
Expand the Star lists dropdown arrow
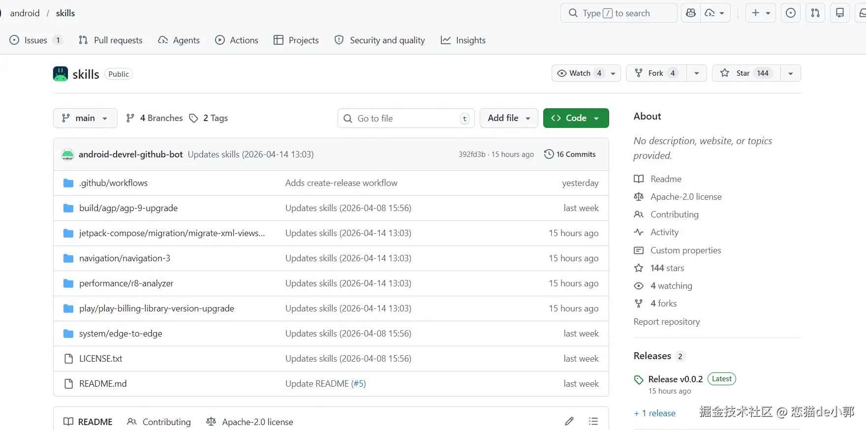791,73
